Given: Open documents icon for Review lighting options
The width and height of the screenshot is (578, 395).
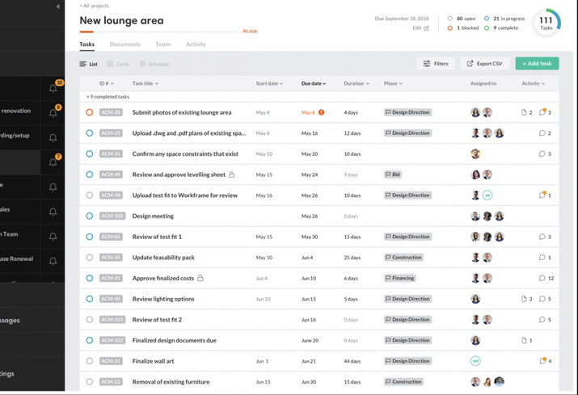Looking at the screenshot, I should 524,299.
